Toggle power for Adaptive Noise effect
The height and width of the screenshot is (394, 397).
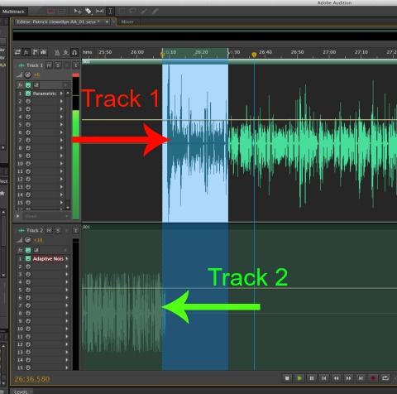pyautogui.click(x=28, y=258)
